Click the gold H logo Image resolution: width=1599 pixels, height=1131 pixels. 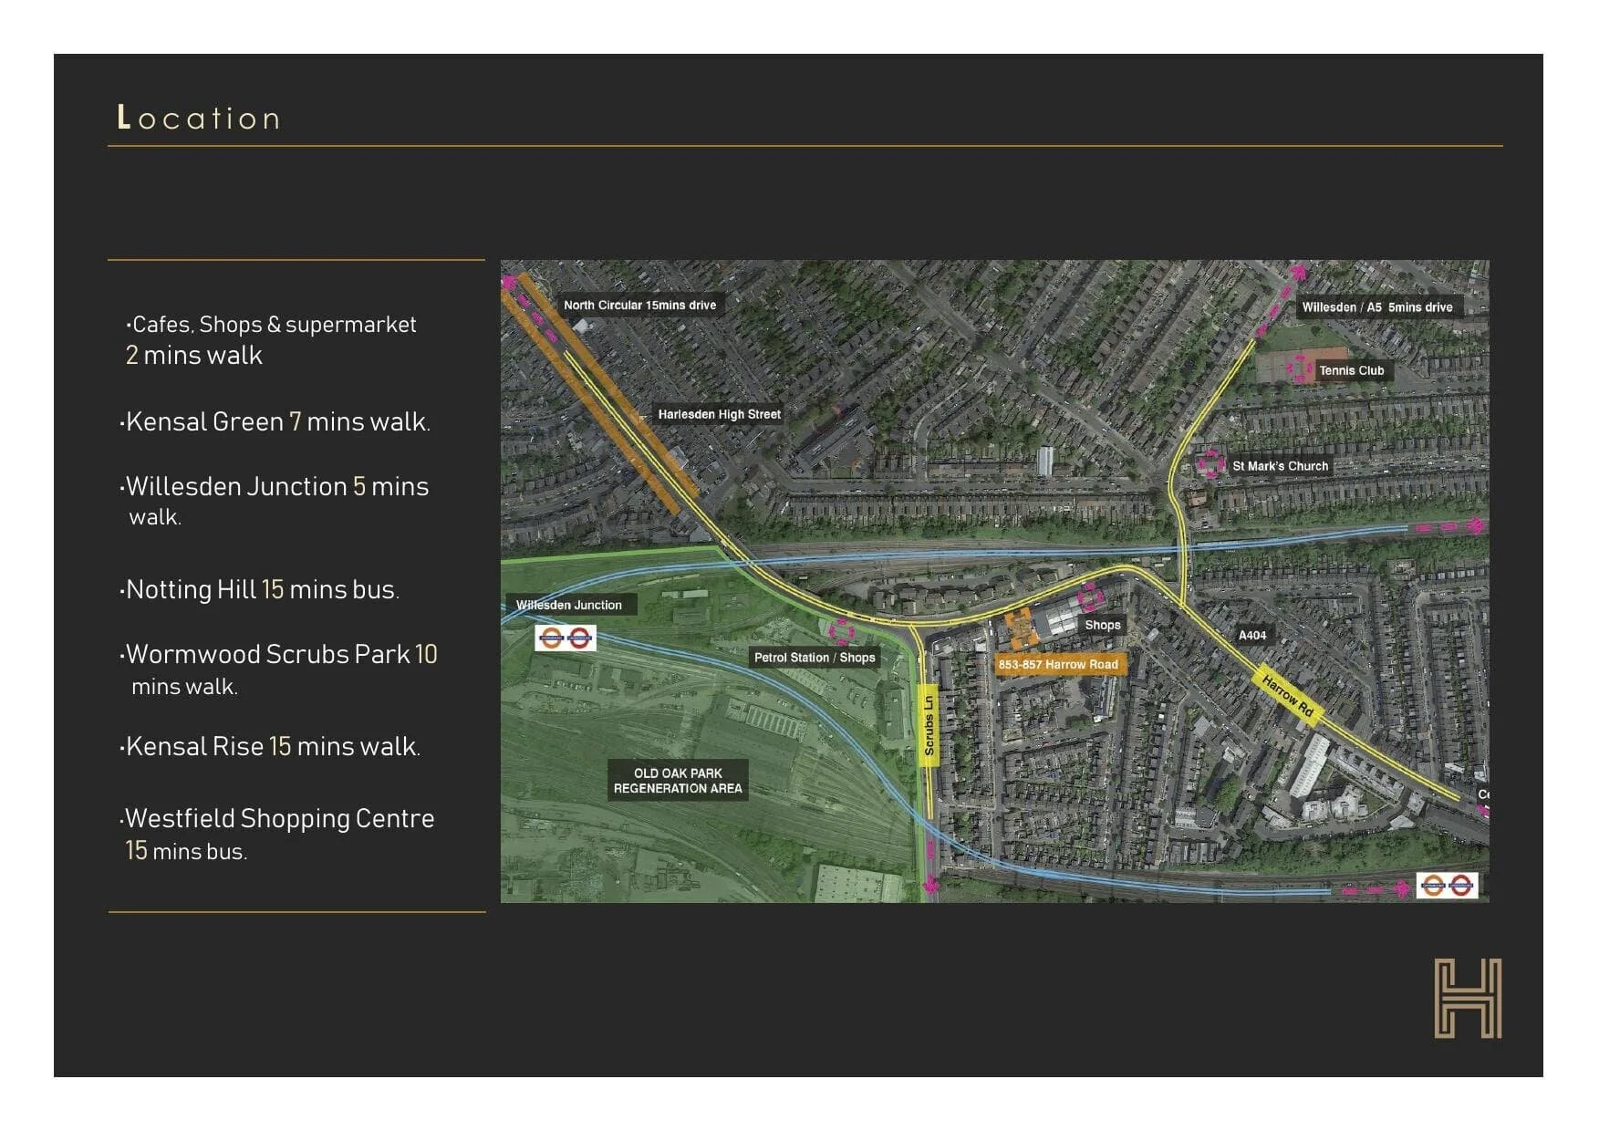pyautogui.click(x=1468, y=998)
